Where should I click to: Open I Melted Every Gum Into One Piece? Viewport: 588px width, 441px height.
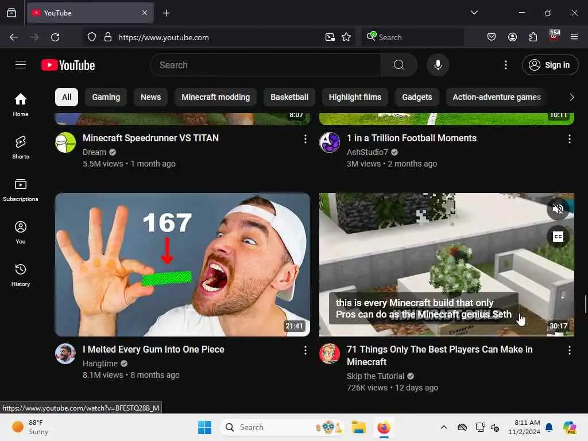[x=153, y=349]
